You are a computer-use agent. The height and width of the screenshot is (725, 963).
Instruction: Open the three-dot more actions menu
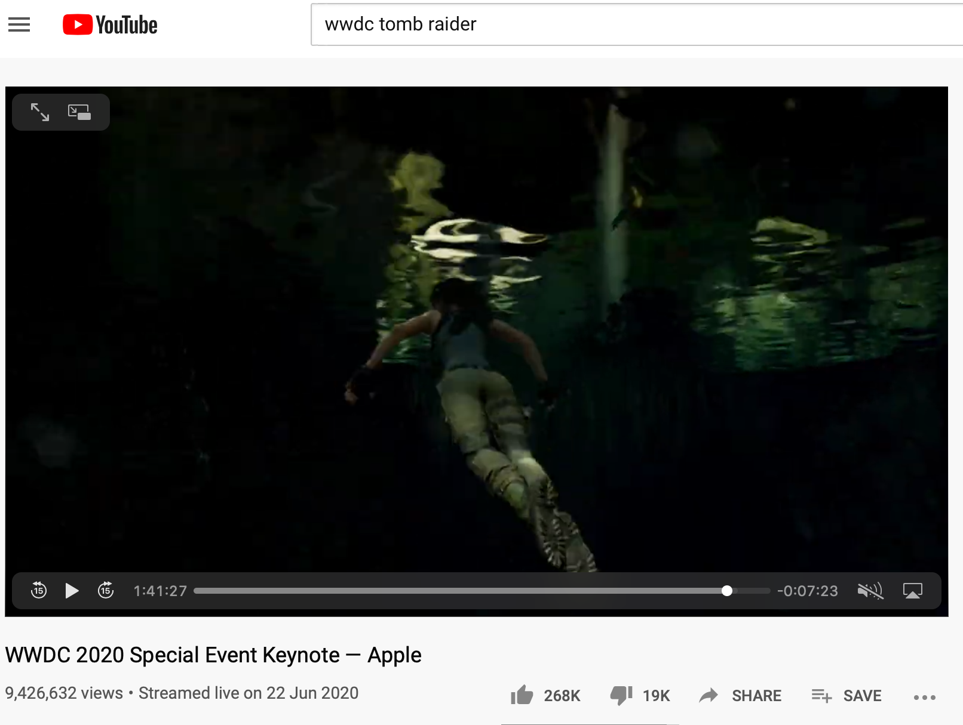click(925, 697)
